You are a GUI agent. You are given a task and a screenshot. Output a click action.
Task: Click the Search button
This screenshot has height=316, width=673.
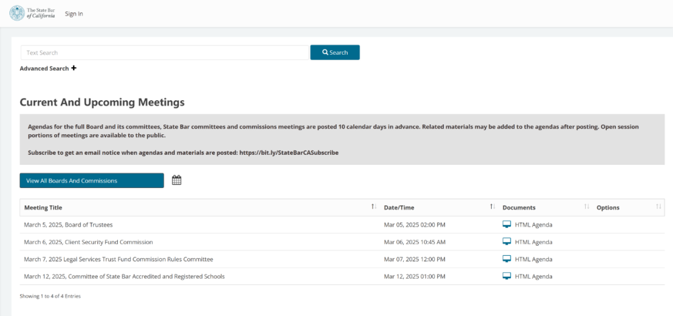335,52
